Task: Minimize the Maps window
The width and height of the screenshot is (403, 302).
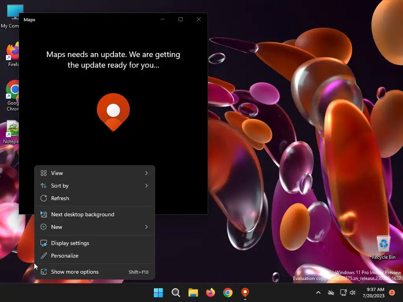Action: point(163,19)
